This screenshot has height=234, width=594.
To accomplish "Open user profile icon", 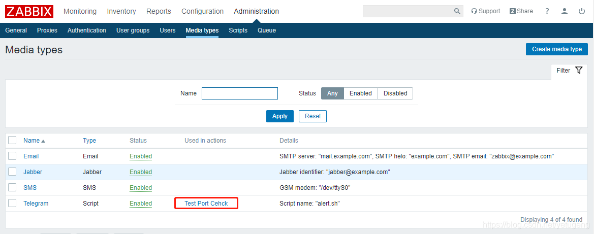I will point(565,11).
